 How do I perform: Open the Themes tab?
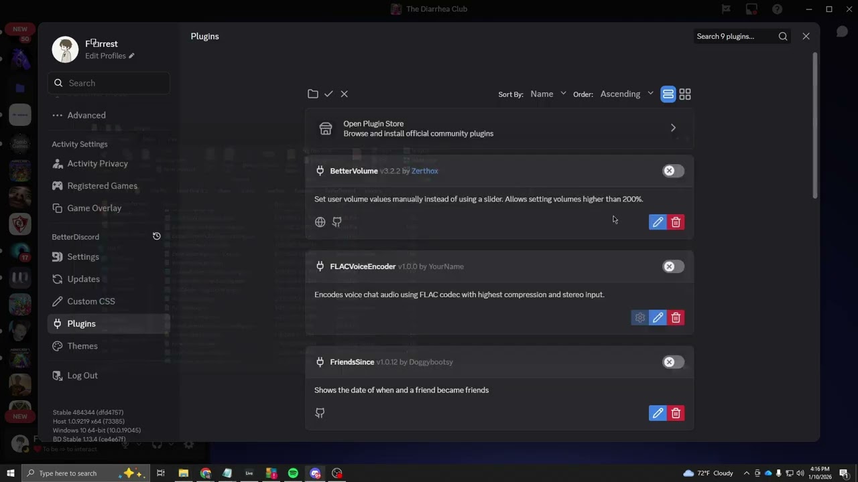point(109,346)
